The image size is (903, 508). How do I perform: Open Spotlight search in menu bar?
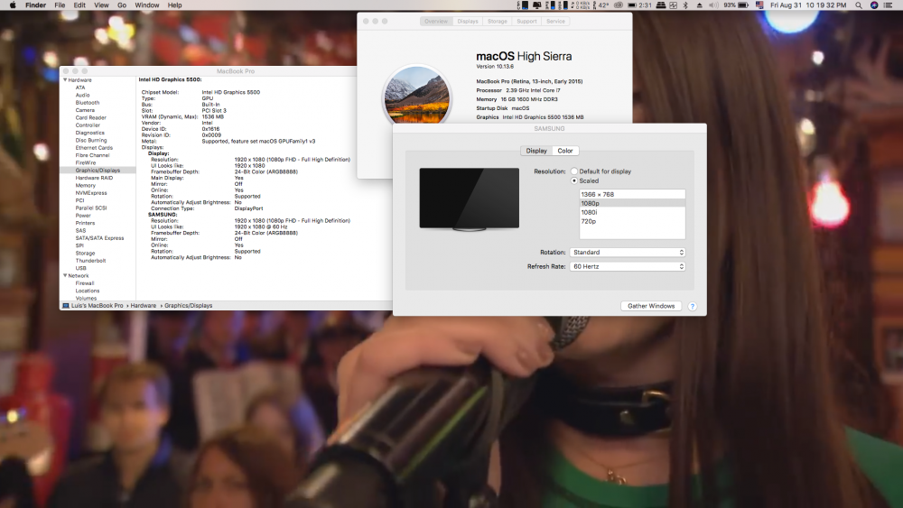point(858,5)
